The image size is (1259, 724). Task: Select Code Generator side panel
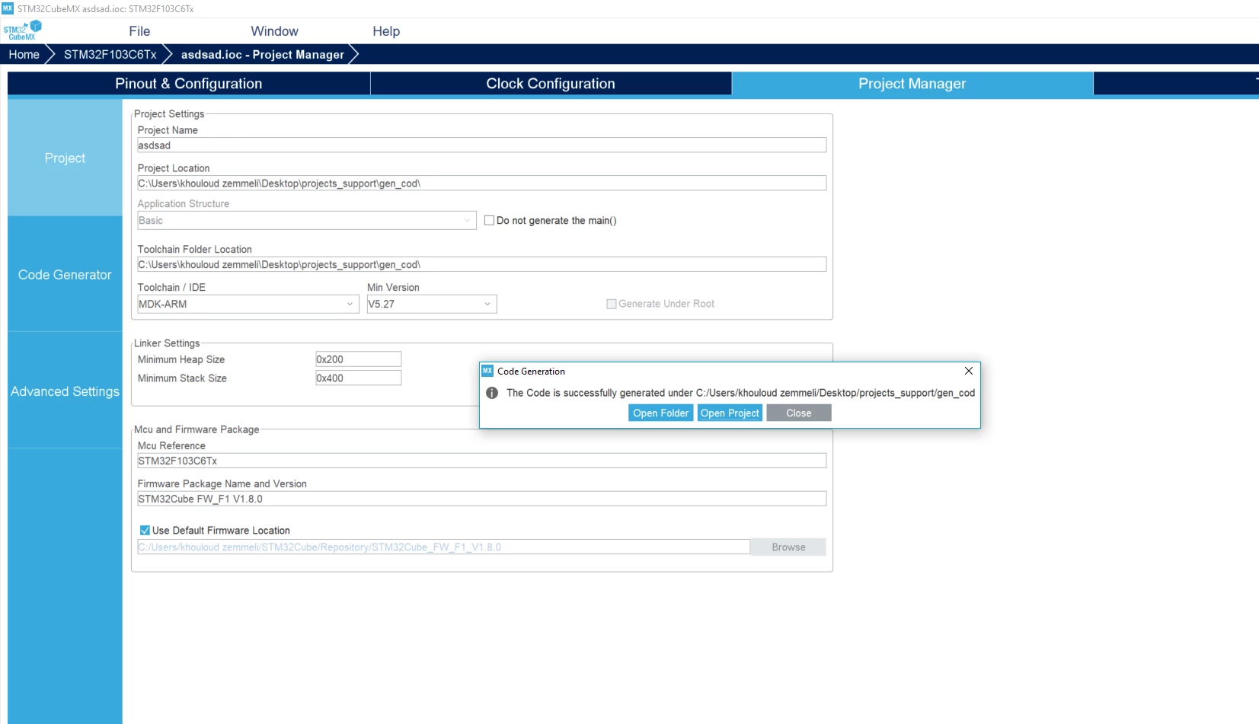click(x=65, y=275)
